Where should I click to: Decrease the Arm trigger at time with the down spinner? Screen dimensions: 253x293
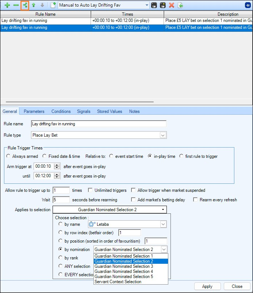pyautogui.click(x=57, y=168)
